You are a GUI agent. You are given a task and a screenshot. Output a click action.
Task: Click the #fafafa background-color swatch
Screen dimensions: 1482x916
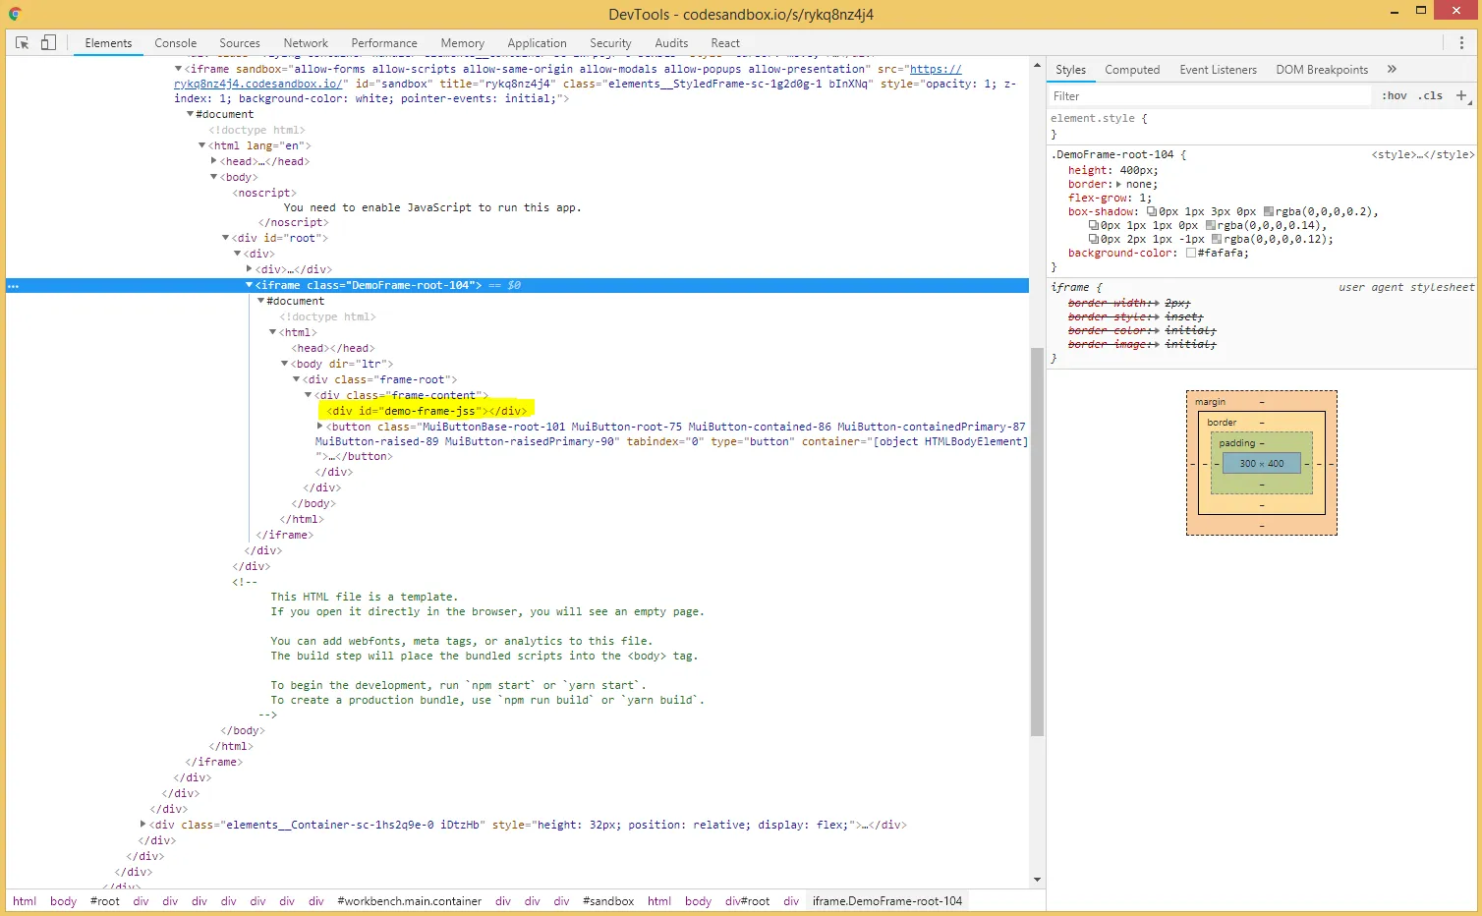pos(1191,253)
